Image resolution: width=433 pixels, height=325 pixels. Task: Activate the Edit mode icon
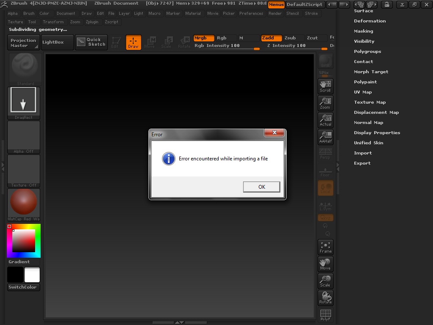tap(116, 42)
